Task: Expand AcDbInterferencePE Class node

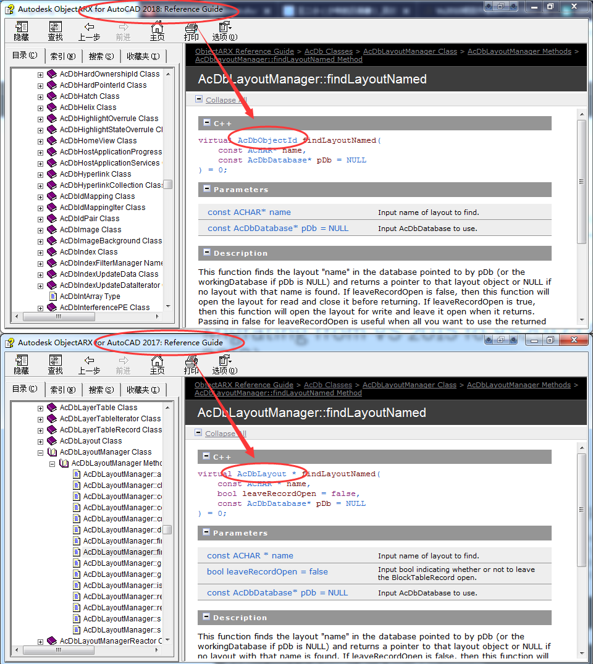Action: (x=40, y=308)
